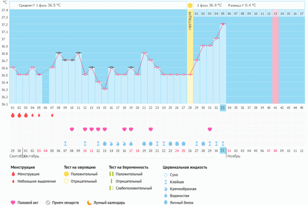Screen dimensions: 308x205
Task: Click the Лунный календарь moon icon
Action: pos(89,202)
